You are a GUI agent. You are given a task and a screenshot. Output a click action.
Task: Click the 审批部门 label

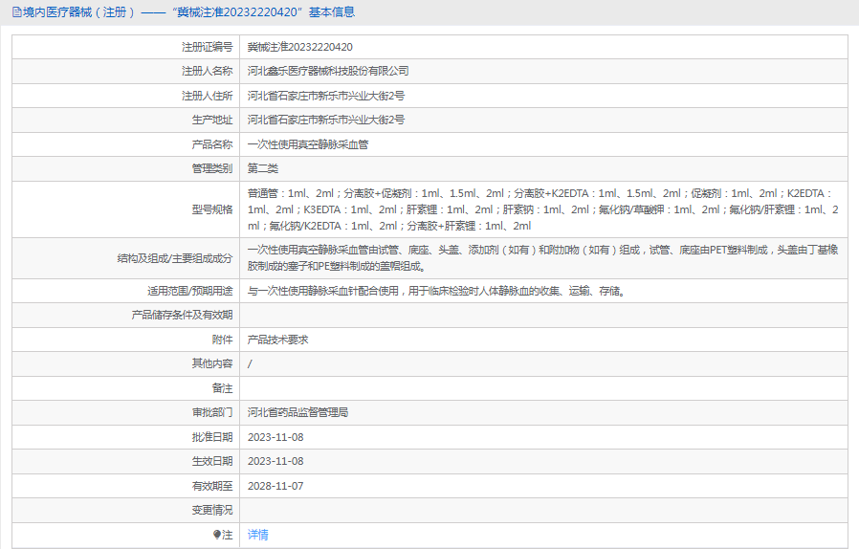pyautogui.click(x=212, y=412)
